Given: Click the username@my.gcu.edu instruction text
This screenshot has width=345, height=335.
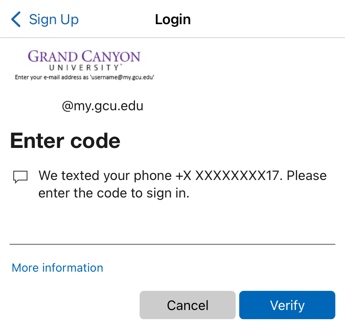Looking at the screenshot, I should (85, 77).
